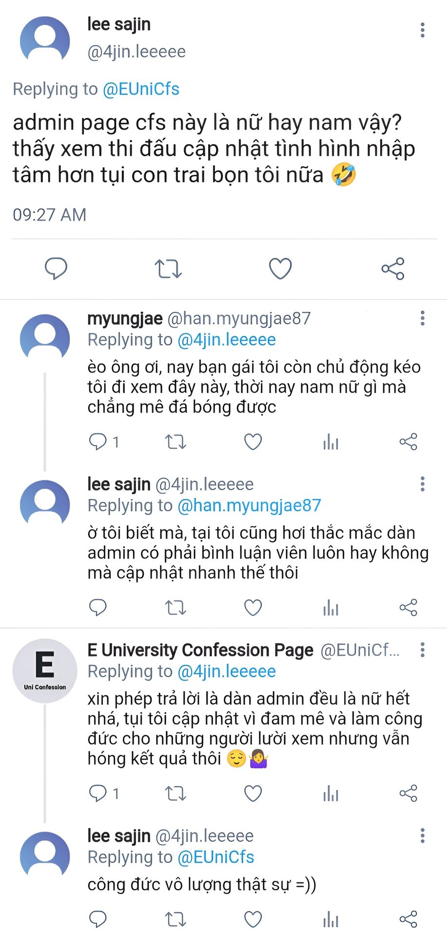This screenshot has width=447, height=937.
Task: Share the E University Confession Page reply
Action: coord(408,794)
